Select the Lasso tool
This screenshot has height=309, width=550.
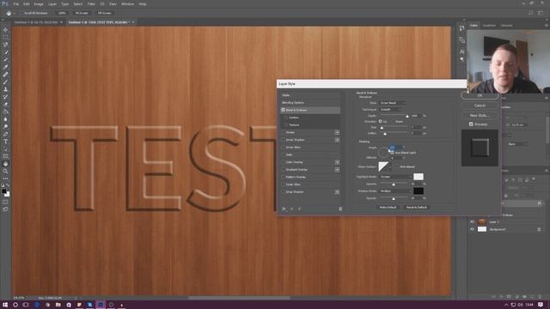pos(6,45)
